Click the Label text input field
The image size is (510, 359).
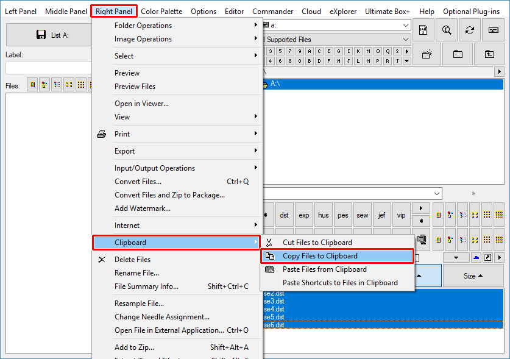tap(49, 68)
